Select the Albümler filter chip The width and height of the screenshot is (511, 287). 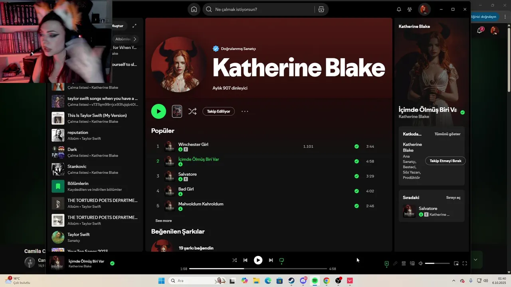click(x=123, y=39)
